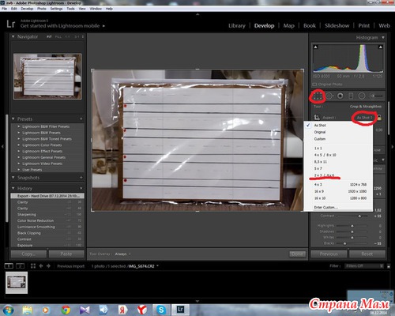Select 'Black Clipping' history step
This screenshot has height=316, width=395.
(x=47, y=233)
